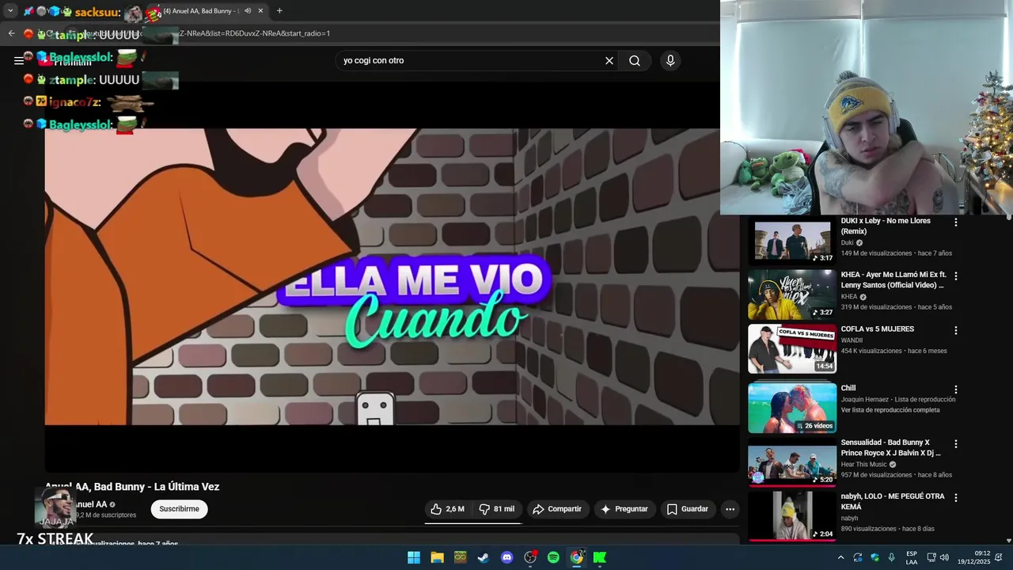Image resolution: width=1013 pixels, height=570 pixels.
Task: Open the 'DUKI x Leby' video thumbnail
Action: click(x=792, y=241)
